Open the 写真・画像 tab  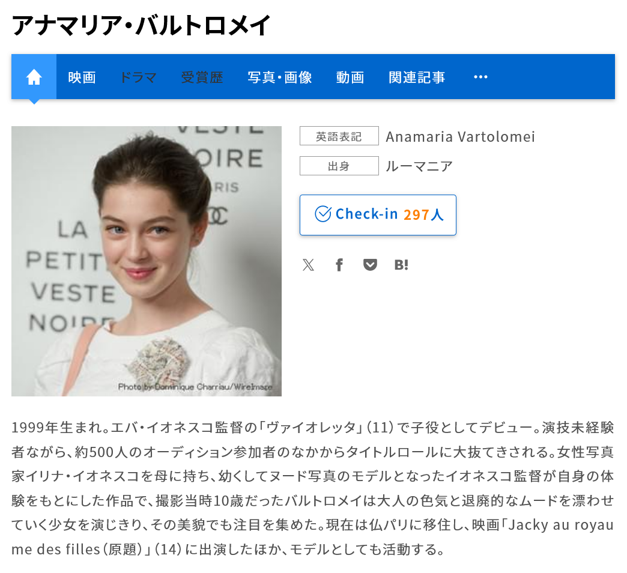pyautogui.click(x=279, y=77)
